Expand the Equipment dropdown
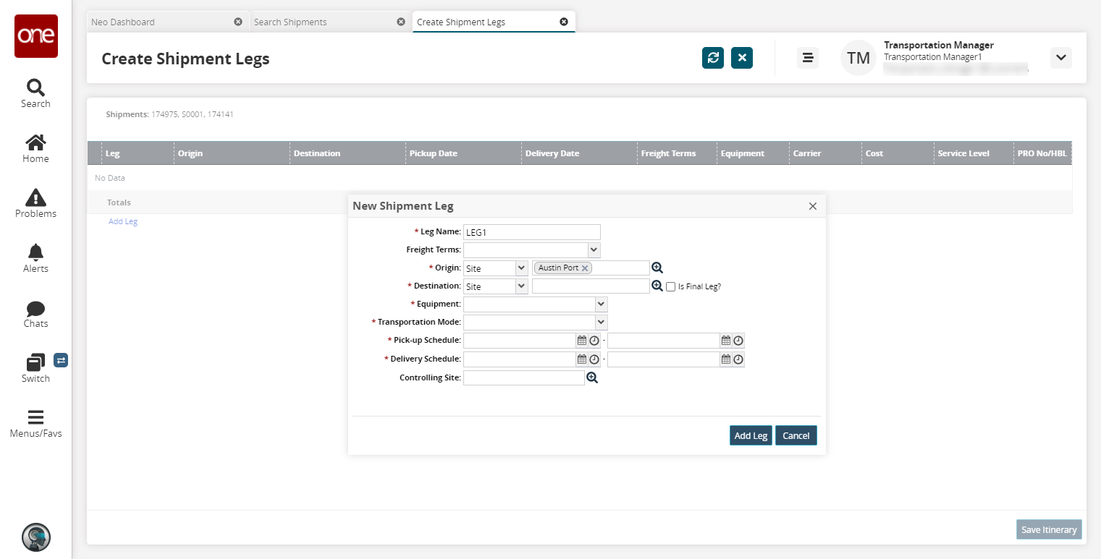1101x559 pixels. [601, 304]
